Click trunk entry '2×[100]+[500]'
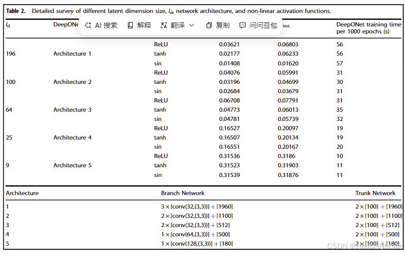The width and height of the screenshot is (405, 253). tap(377, 234)
